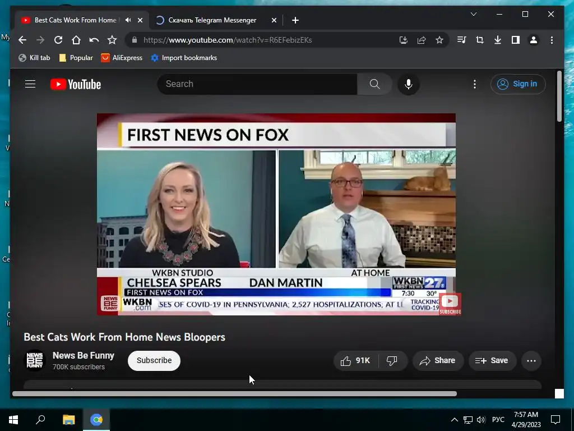The height and width of the screenshot is (431, 574).
Task: Click the address bar URL
Action: pos(228,40)
